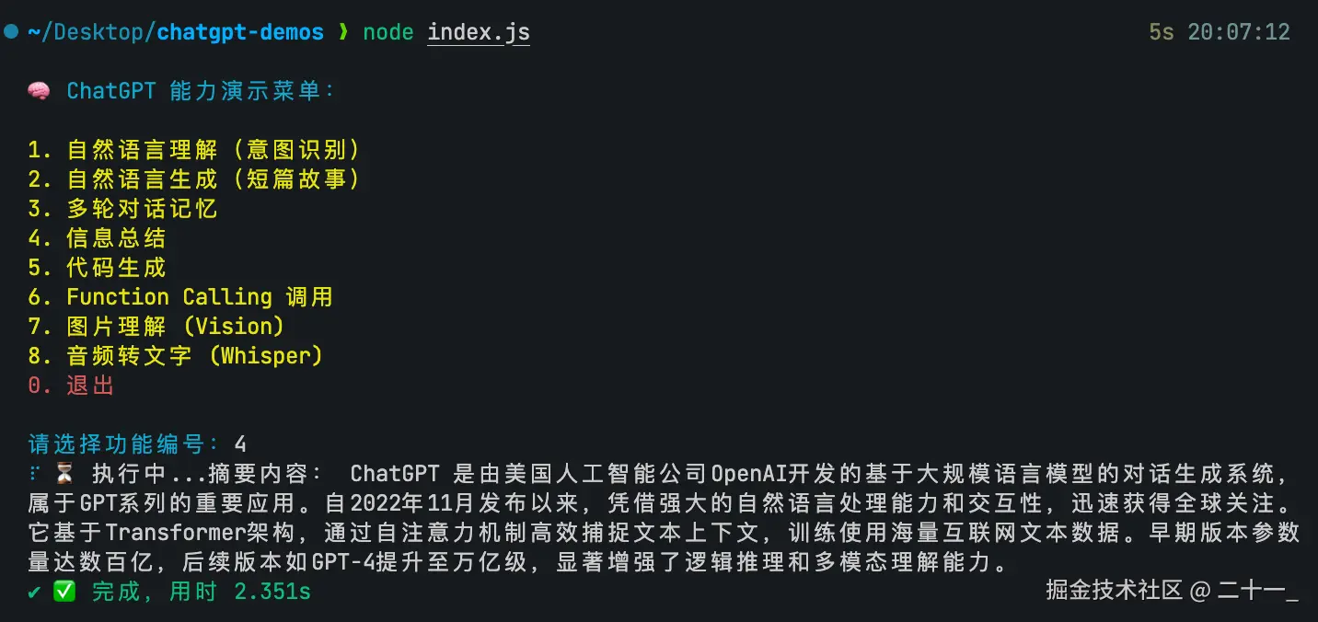
Task: Select menu option 2 自然语言生成 (短篇故事)
Action: [194, 179]
